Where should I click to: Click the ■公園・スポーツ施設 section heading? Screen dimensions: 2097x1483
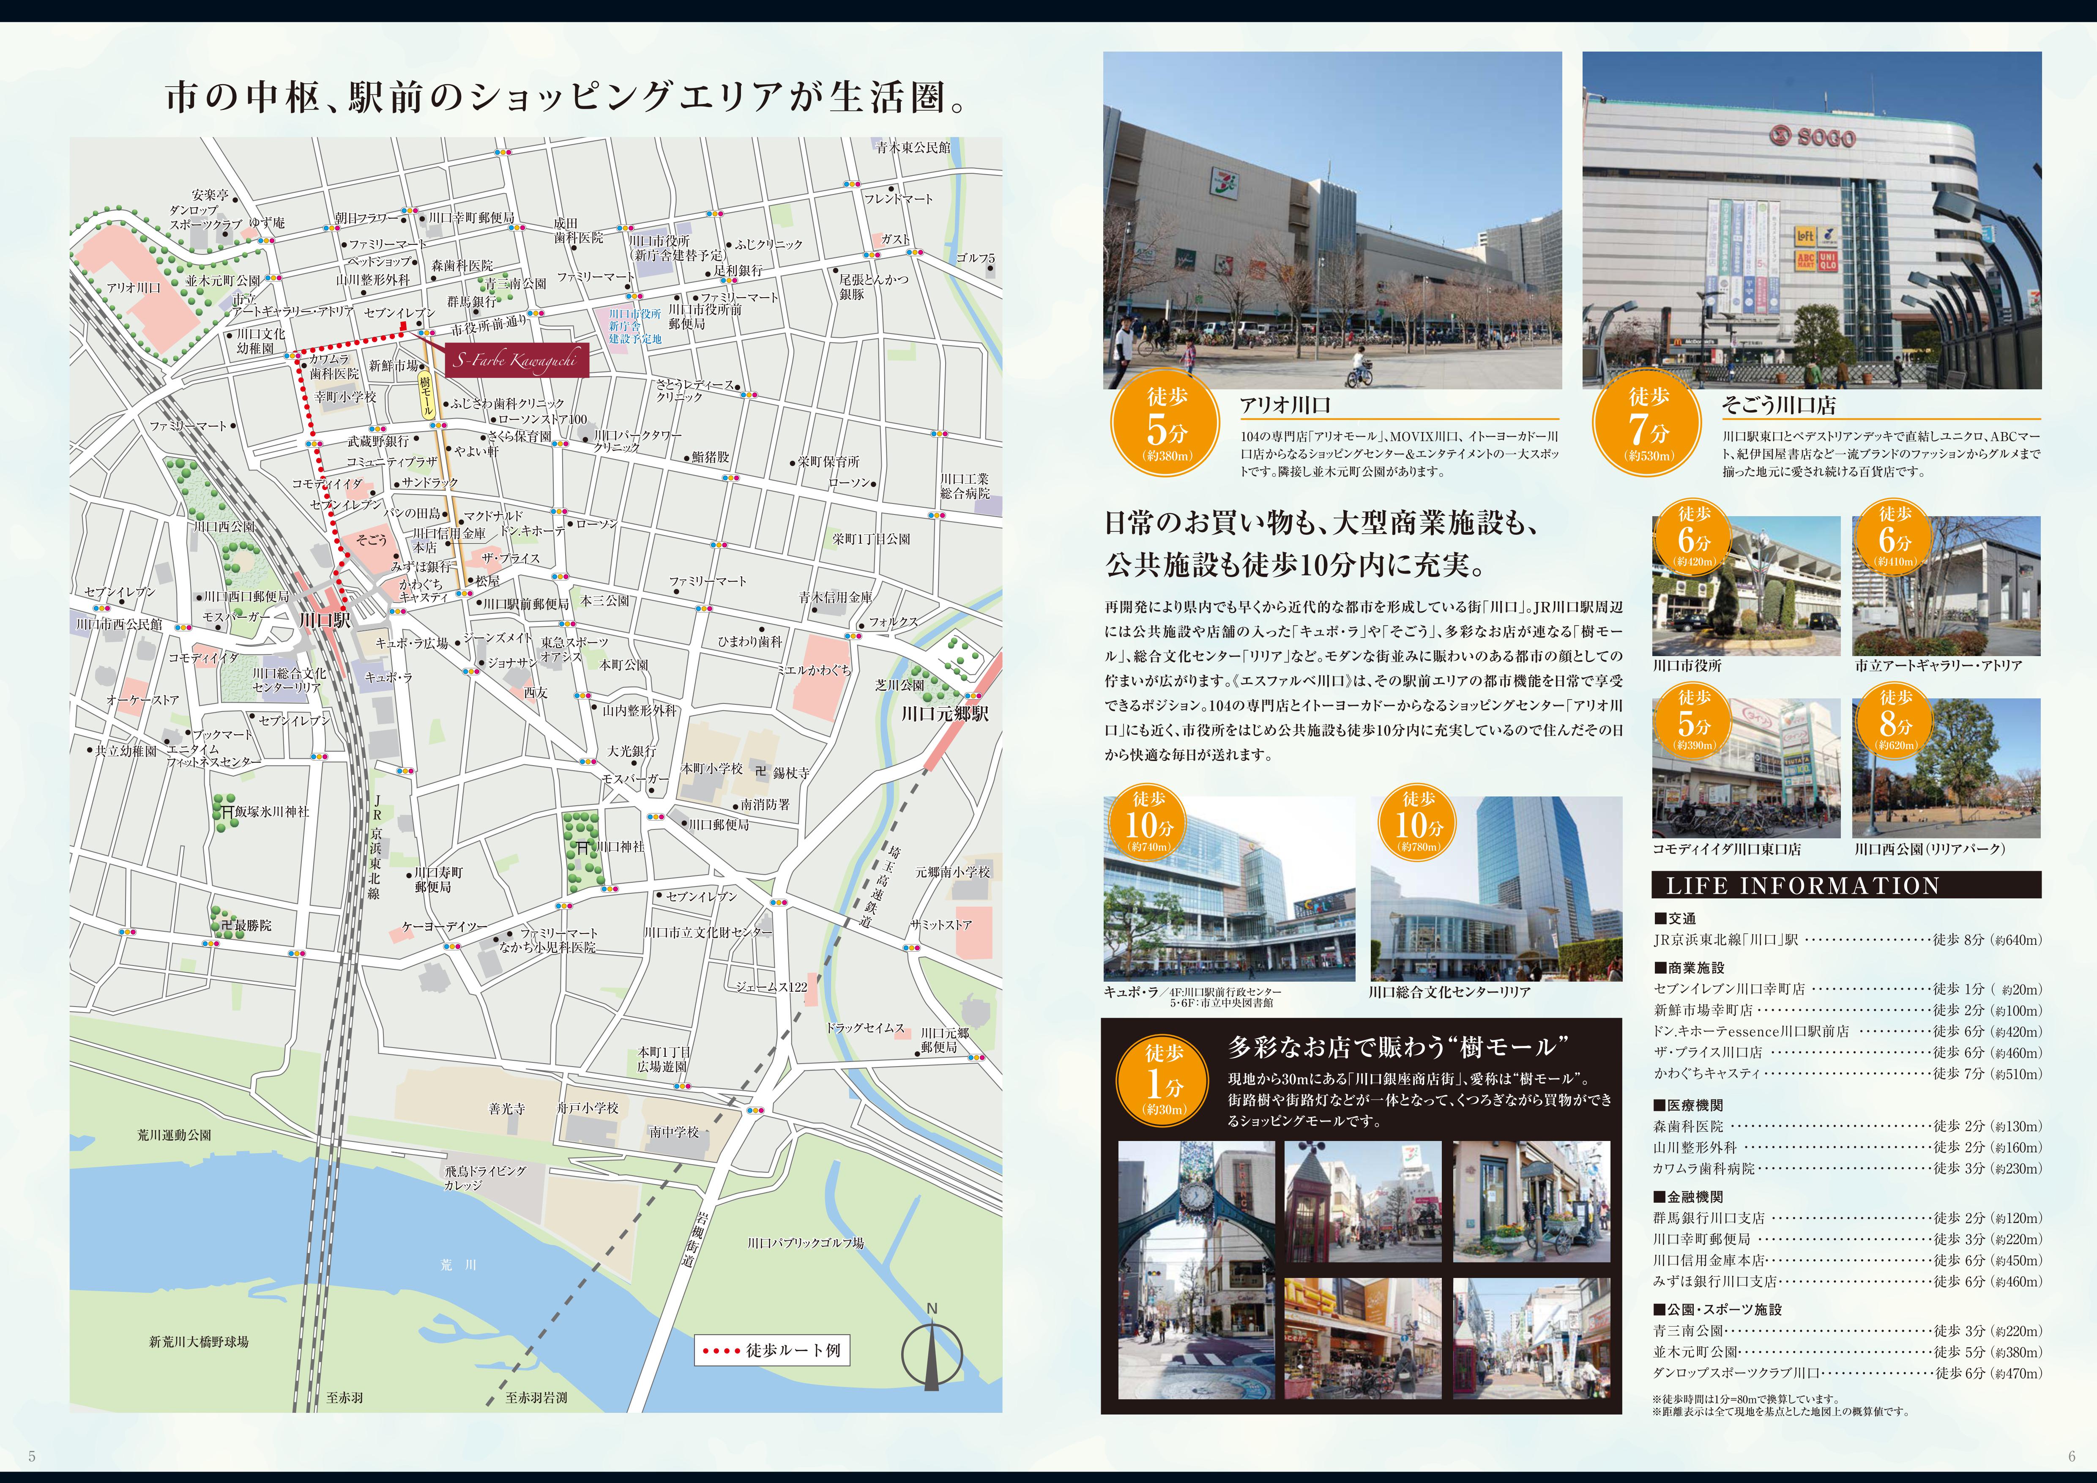[1717, 1310]
